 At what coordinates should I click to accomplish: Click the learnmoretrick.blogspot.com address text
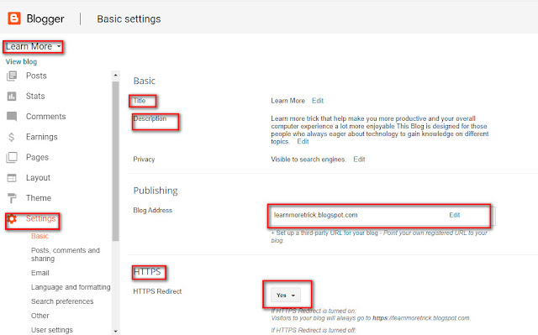pyautogui.click(x=315, y=215)
